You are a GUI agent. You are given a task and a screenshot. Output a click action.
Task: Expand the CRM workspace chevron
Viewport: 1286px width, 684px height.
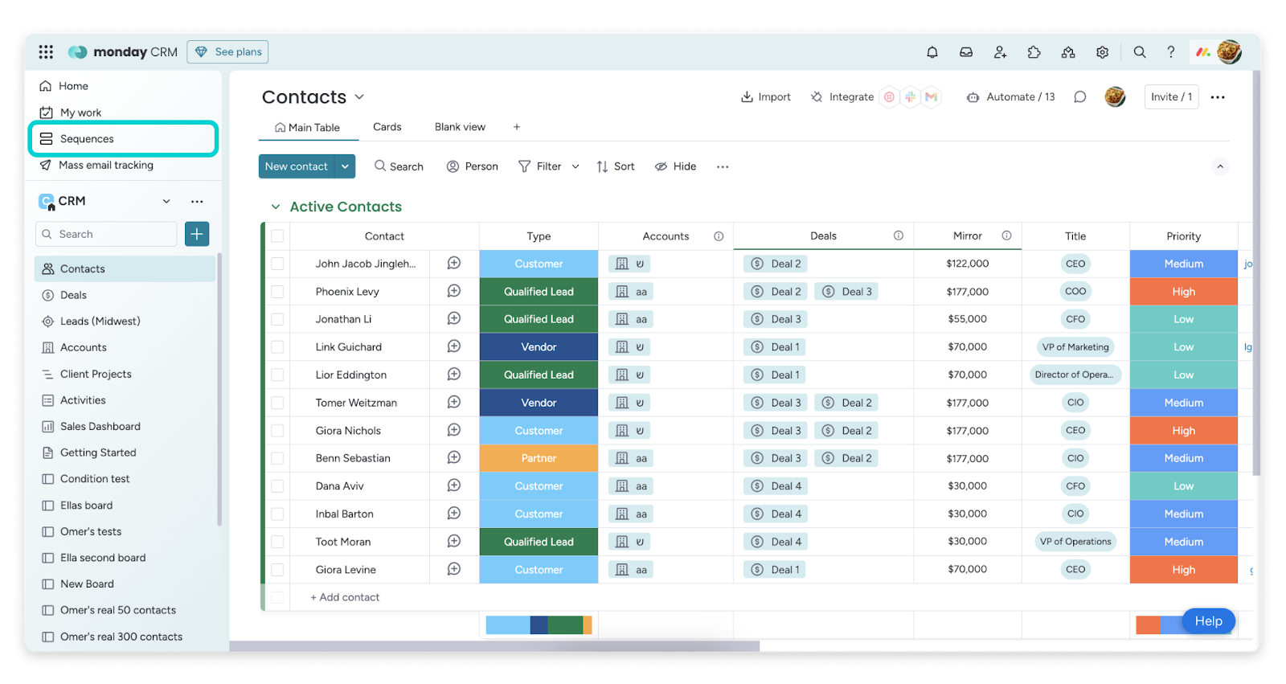166,201
